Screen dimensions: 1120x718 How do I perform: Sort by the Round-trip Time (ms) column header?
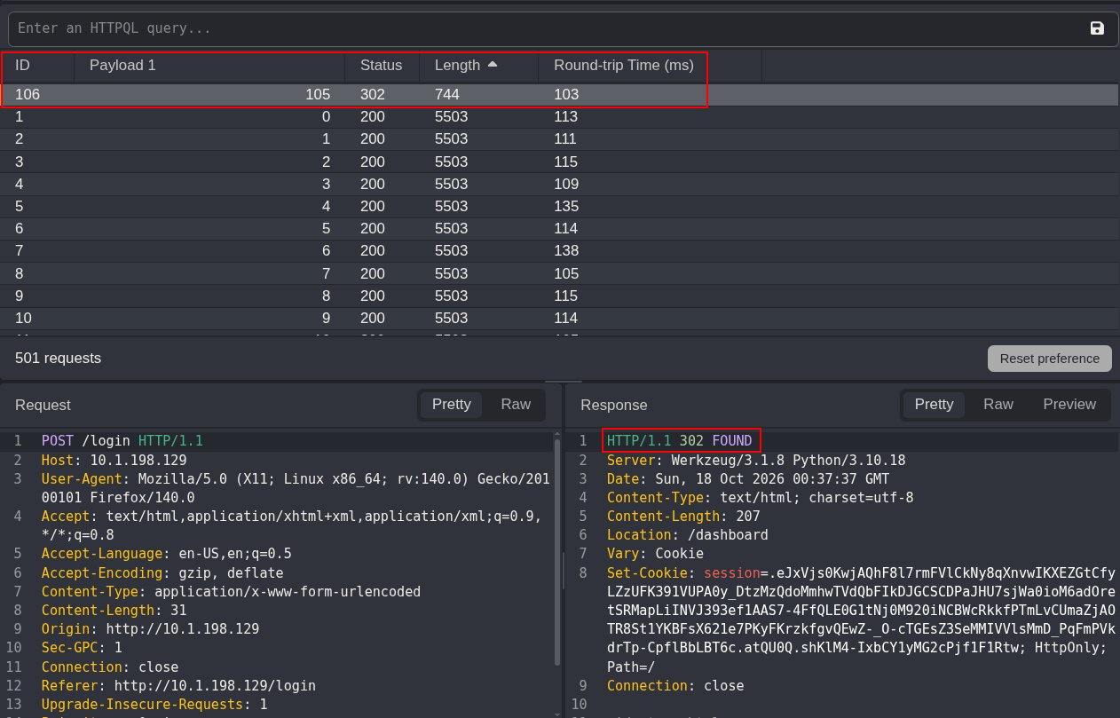(624, 65)
